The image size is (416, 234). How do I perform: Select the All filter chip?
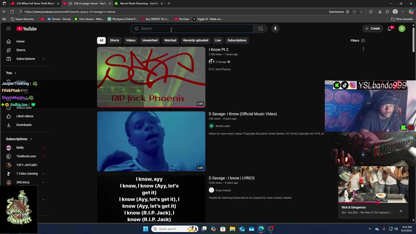101,40
